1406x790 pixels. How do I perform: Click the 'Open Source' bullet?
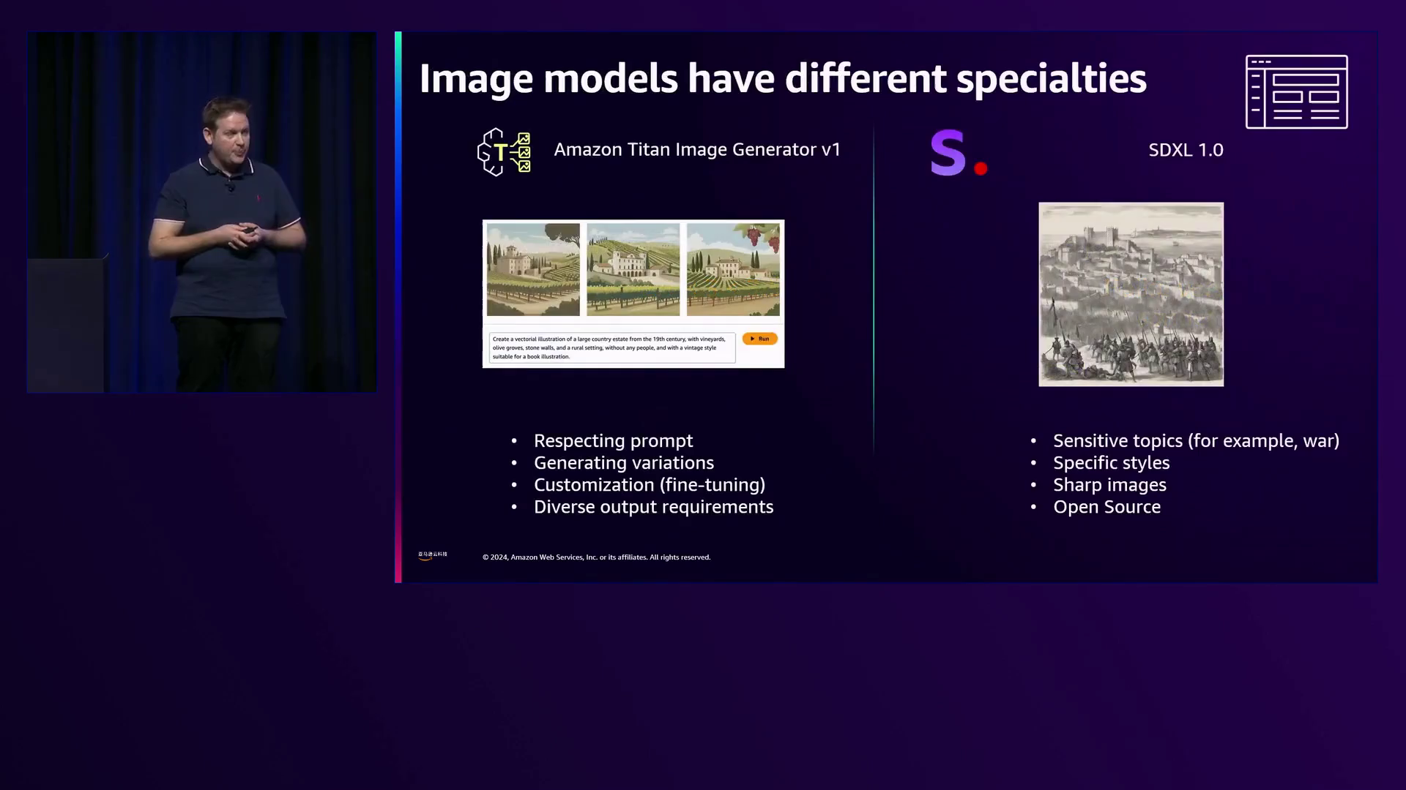tap(1106, 507)
